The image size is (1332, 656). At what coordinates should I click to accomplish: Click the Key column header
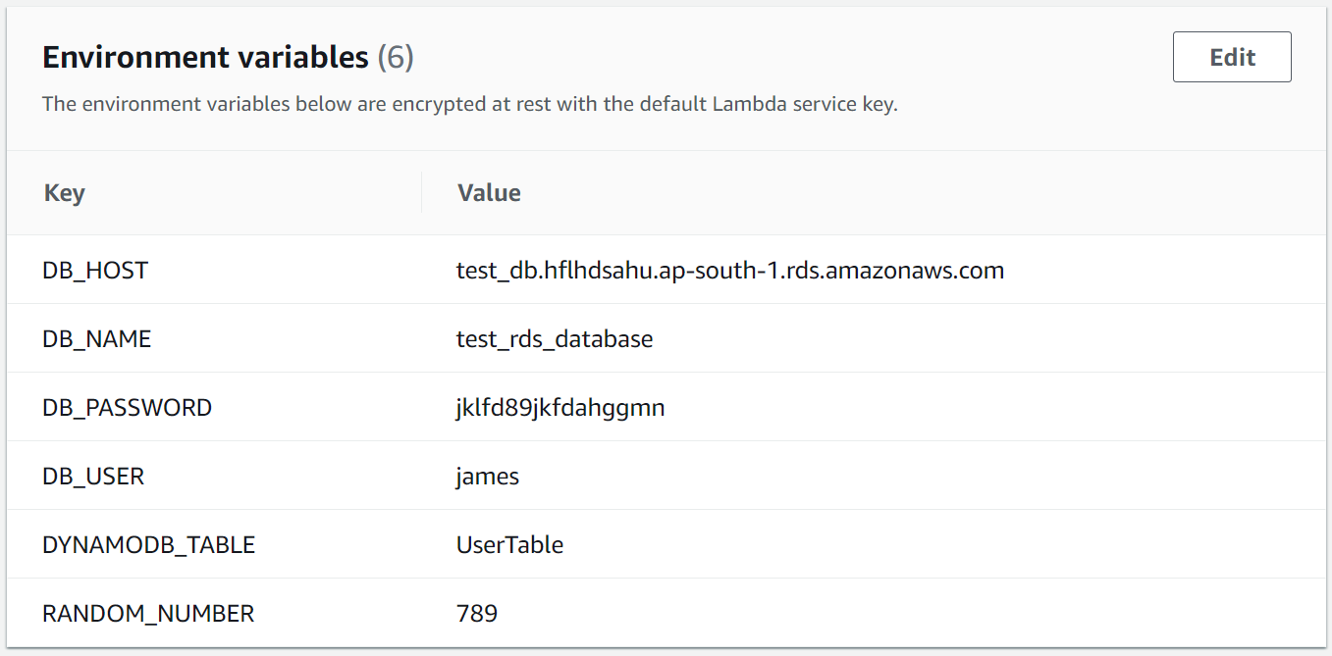tap(64, 192)
